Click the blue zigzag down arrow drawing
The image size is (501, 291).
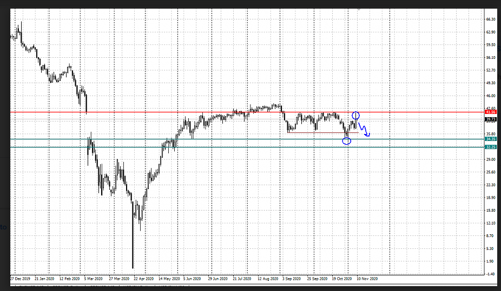point(364,130)
